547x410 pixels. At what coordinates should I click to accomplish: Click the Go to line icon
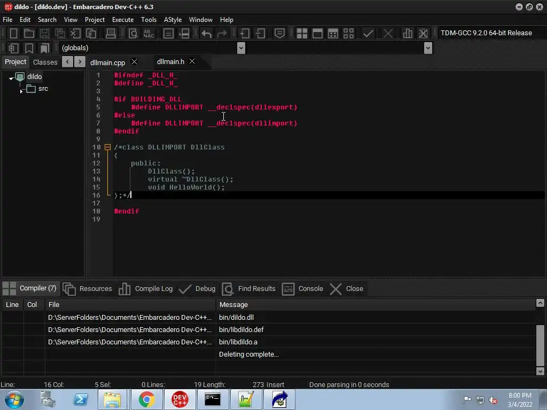tap(168, 34)
